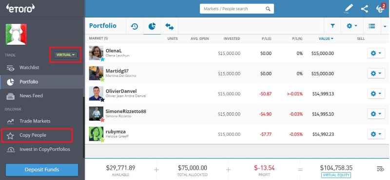Click the switch arrows view icon

169,26
